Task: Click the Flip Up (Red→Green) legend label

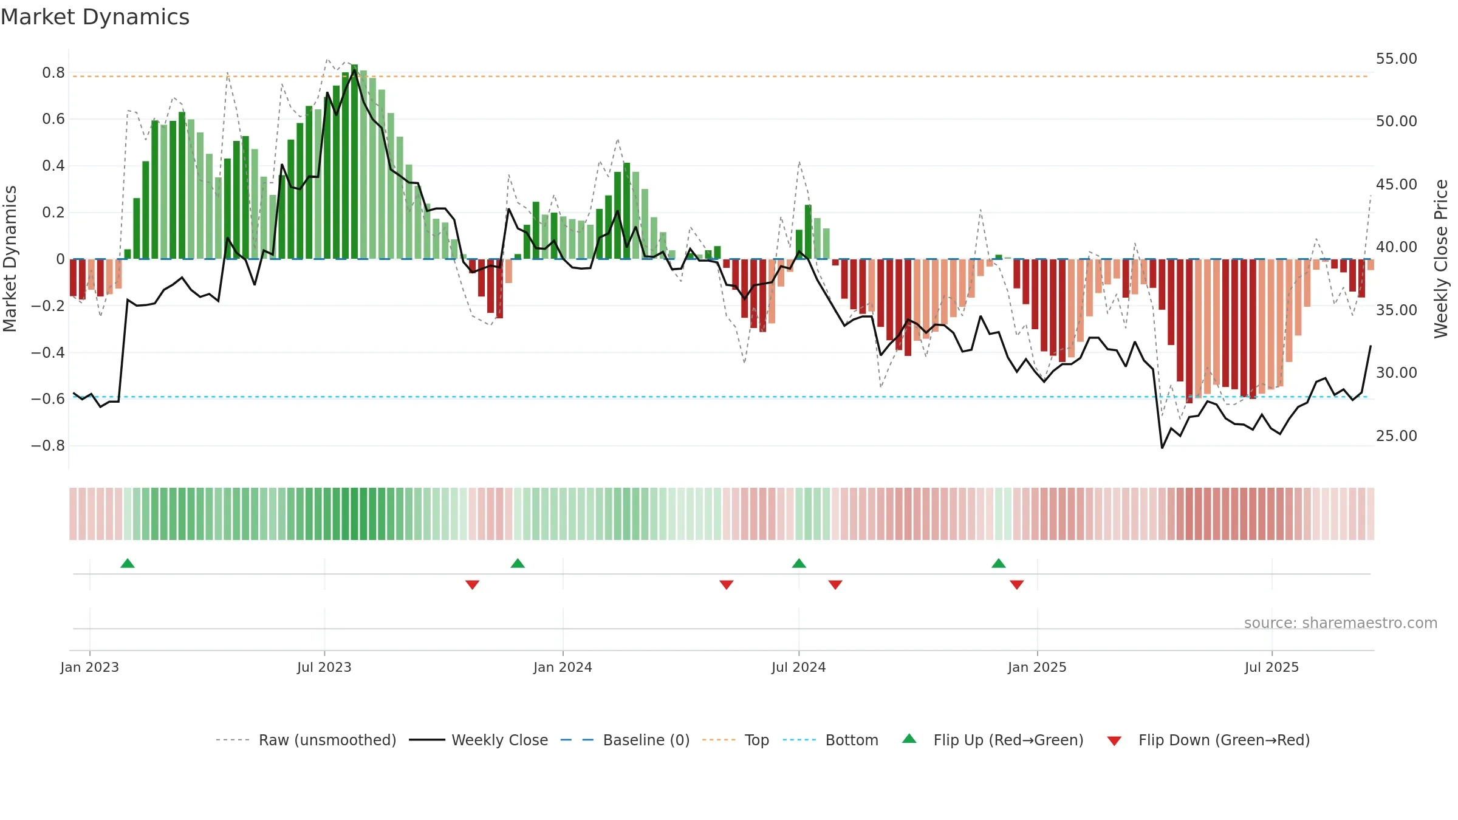Action: point(1008,740)
